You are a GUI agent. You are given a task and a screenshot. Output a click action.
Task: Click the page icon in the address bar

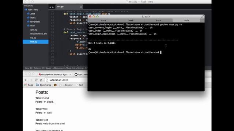point(47,80)
